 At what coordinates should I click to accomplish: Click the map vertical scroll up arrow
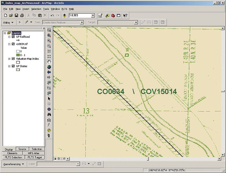223,28
